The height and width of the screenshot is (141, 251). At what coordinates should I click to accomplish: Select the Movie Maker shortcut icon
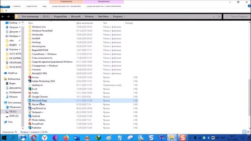pos(30,105)
